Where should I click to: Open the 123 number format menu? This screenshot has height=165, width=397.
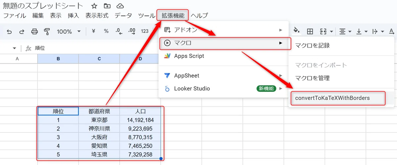[x=145, y=31]
